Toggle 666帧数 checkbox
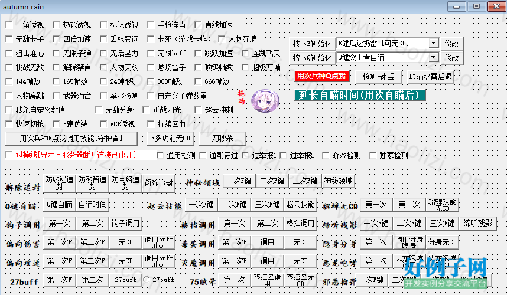 [x=198, y=81]
